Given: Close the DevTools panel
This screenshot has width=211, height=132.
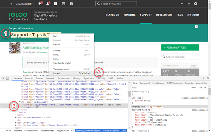Looking at the screenshot, I should [x=208, y=78].
